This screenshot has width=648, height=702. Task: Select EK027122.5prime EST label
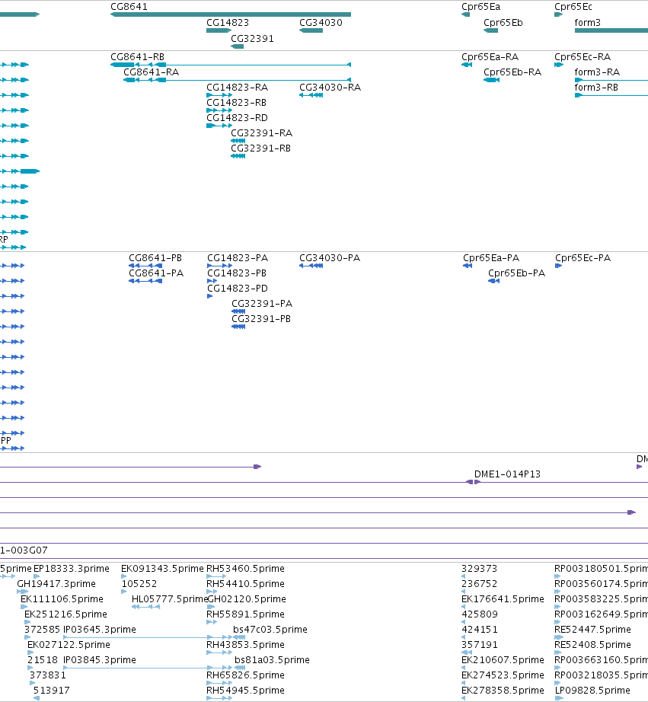click(x=69, y=645)
